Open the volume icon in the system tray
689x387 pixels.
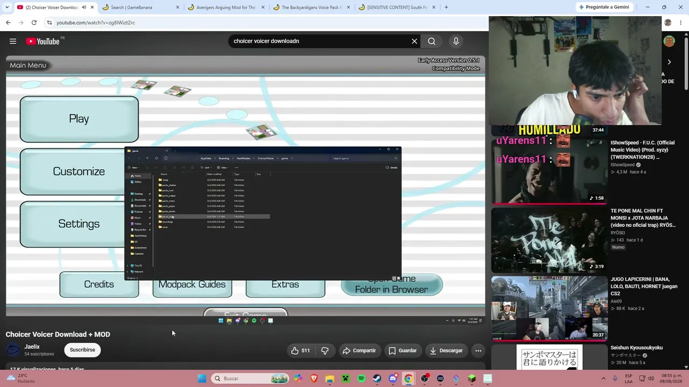pyautogui.click(x=650, y=378)
